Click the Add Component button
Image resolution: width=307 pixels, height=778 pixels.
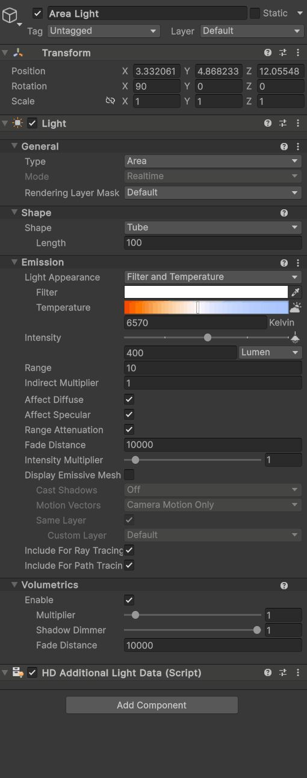click(152, 705)
